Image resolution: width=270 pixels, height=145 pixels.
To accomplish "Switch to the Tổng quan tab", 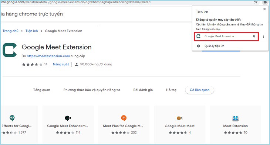I will tap(42, 90).
